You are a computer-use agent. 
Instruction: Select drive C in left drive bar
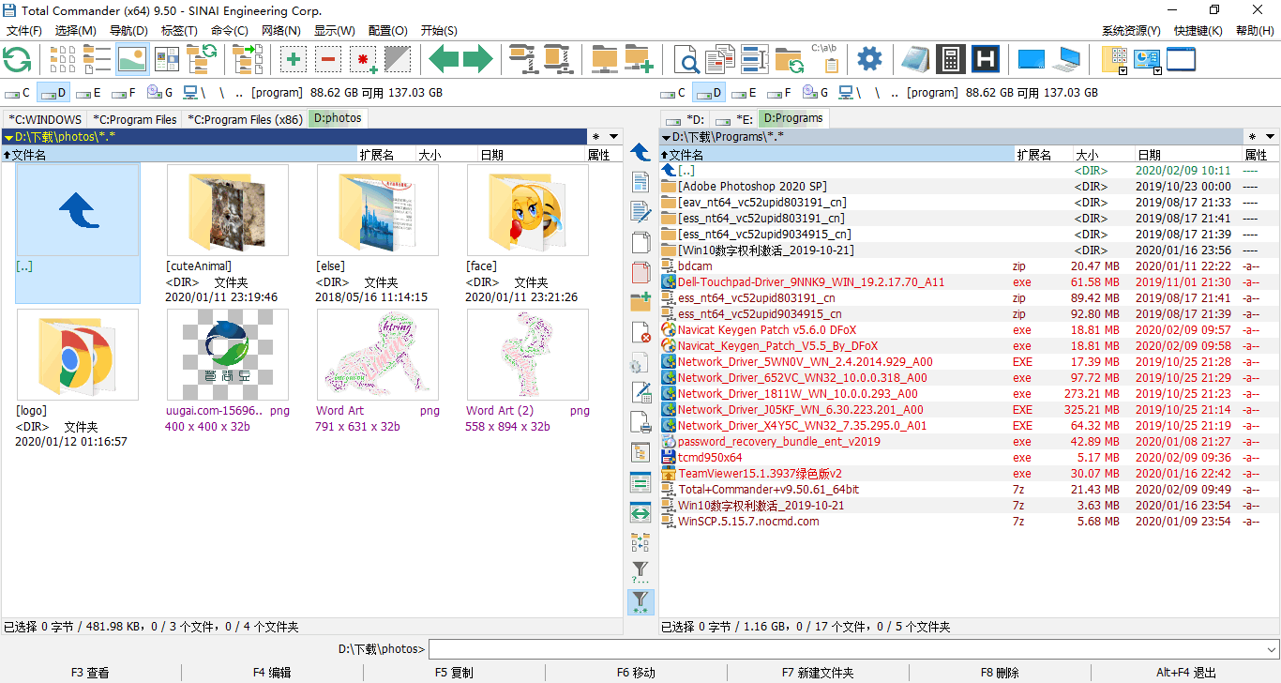click(18, 93)
